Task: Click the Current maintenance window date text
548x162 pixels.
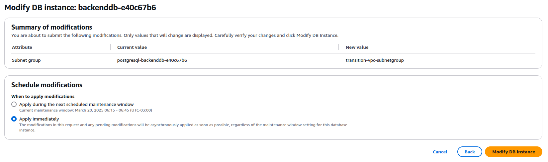Action: coord(85,110)
